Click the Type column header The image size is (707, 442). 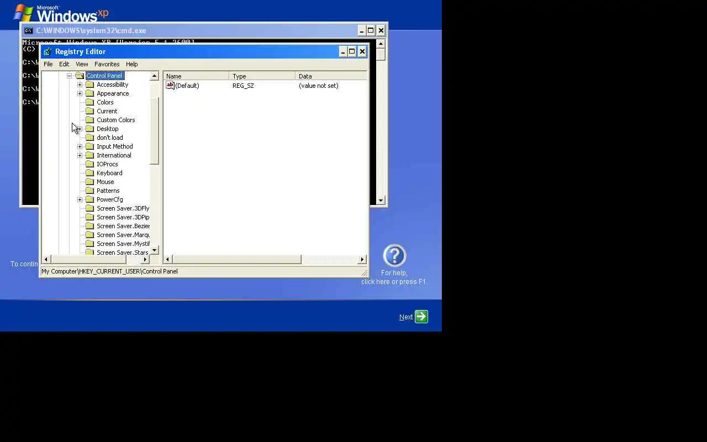[x=262, y=76]
